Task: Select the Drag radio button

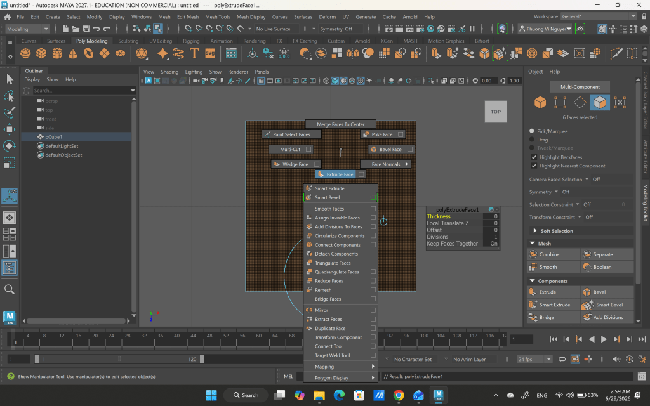Action: pyautogui.click(x=532, y=140)
